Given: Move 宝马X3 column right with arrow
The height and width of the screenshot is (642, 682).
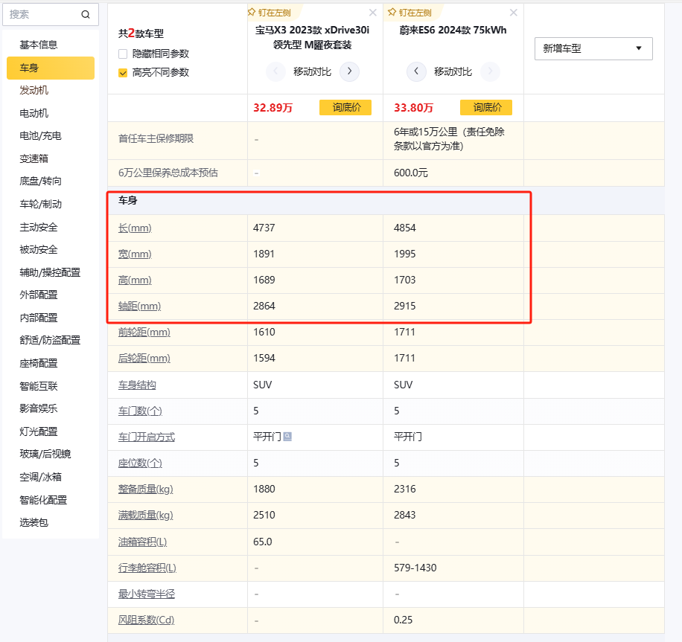Looking at the screenshot, I should tap(349, 71).
